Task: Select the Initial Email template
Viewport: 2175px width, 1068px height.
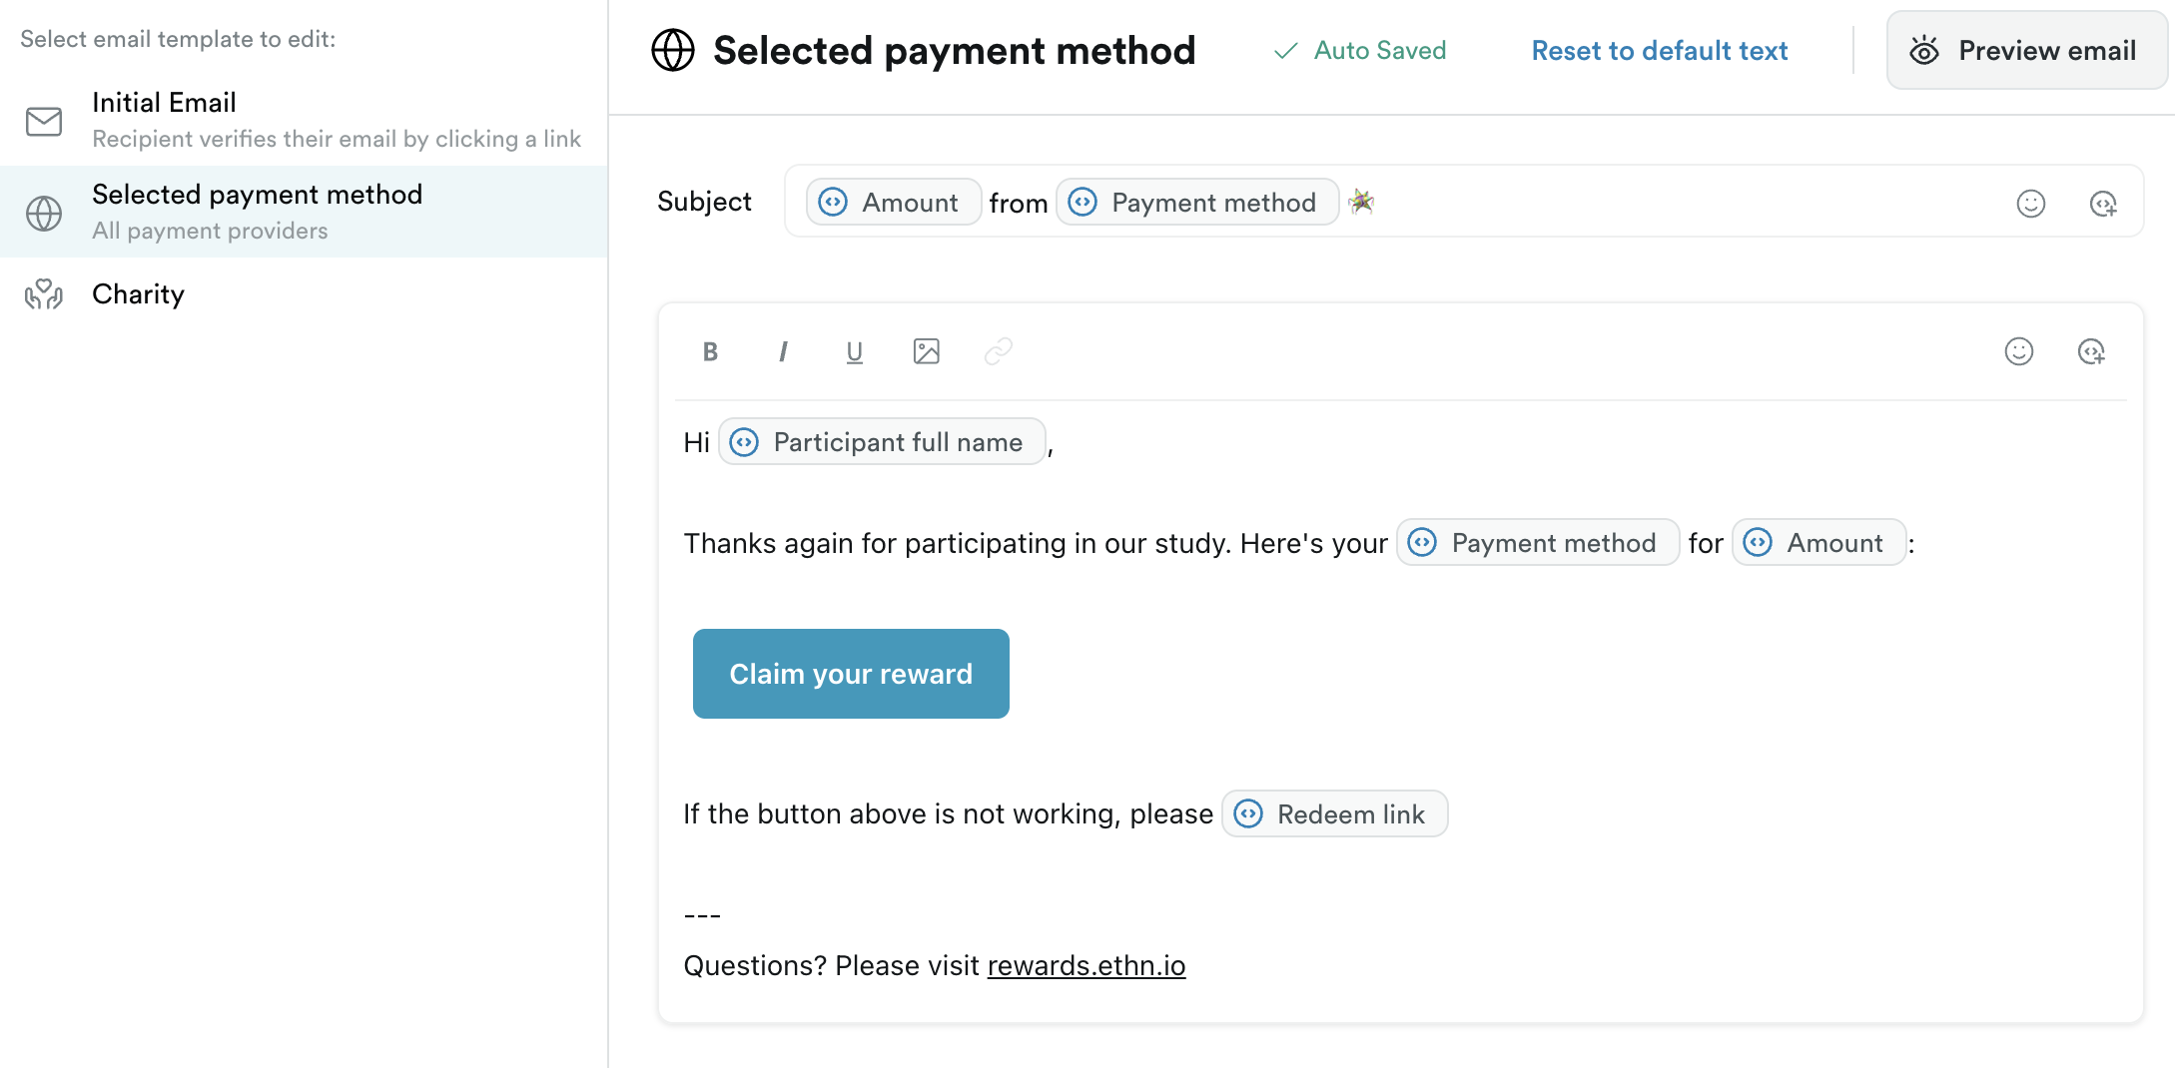Action: pyautogui.click(x=304, y=120)
